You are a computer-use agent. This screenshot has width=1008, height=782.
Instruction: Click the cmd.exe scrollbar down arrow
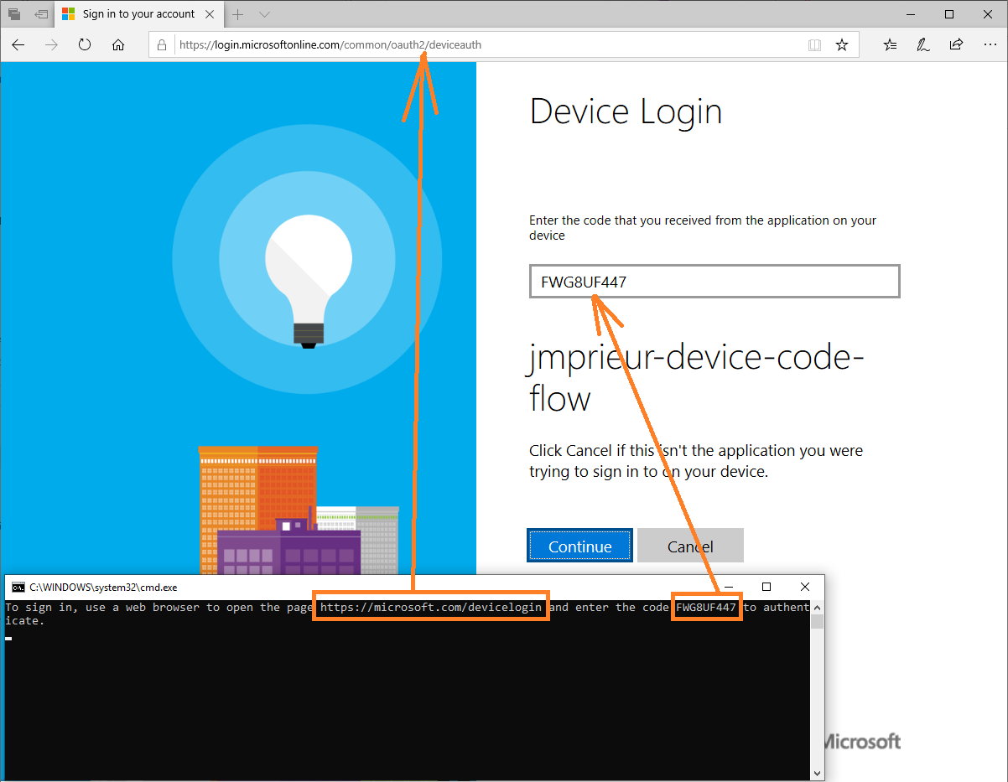point(817,773)
